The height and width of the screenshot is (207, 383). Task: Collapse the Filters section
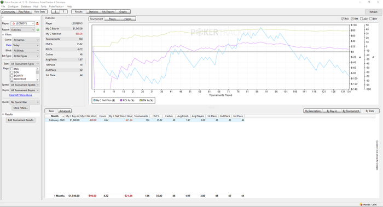3,34
